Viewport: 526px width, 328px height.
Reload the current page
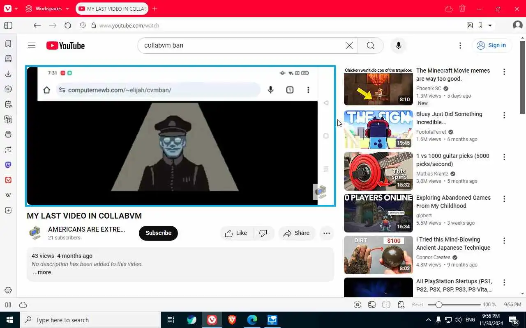(x=68, y=25)
